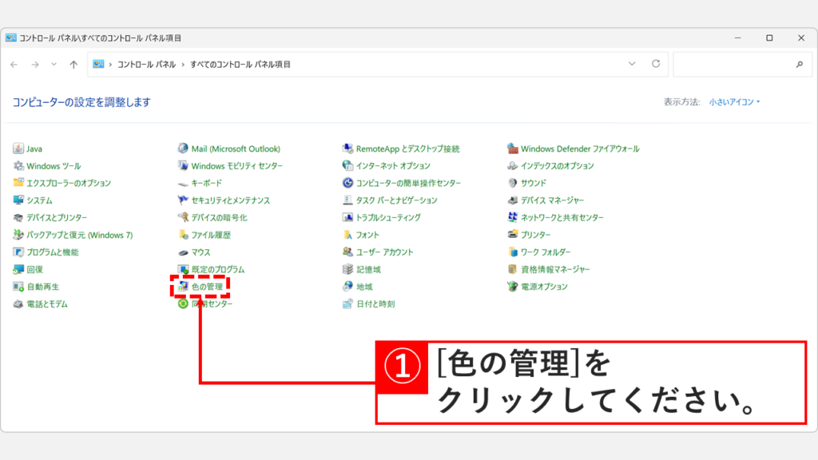Expand the address bar history dropdown

pos(632,64)
